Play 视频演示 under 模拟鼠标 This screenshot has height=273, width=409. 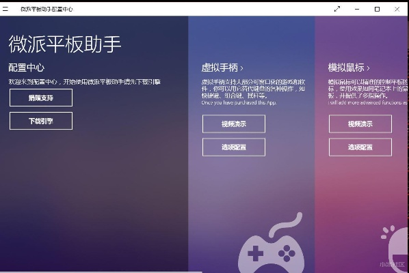360,124
